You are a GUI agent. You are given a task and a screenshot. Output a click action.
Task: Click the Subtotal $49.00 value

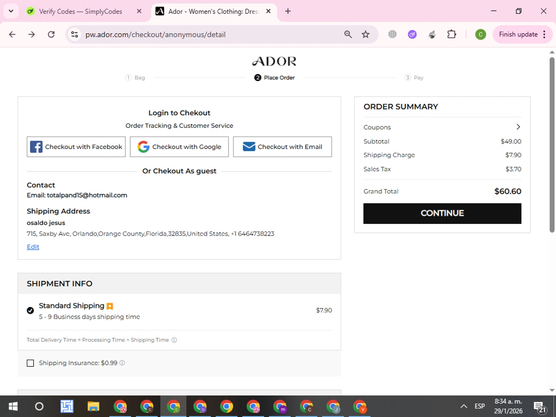coord(511,141)
